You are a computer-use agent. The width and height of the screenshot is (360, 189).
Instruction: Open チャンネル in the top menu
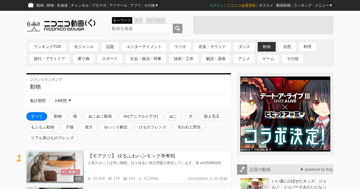(x=80, y=5)
